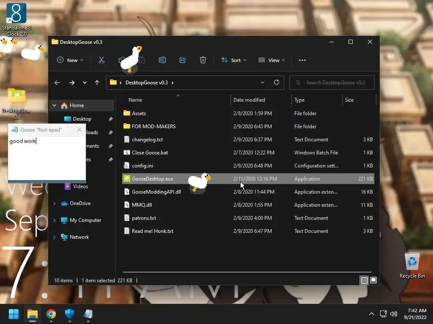433x324 pixels.
Task: Expand the OneDrive tree node
Action: (x=55, y=203)
